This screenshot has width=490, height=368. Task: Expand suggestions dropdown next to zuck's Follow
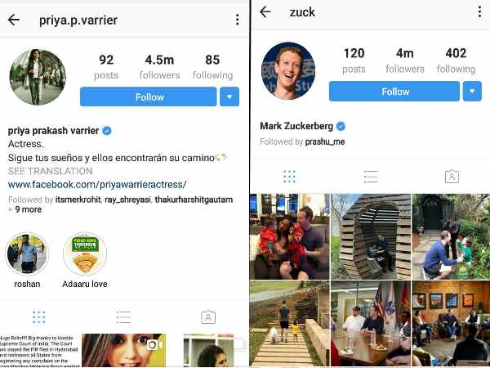(472, 92)
